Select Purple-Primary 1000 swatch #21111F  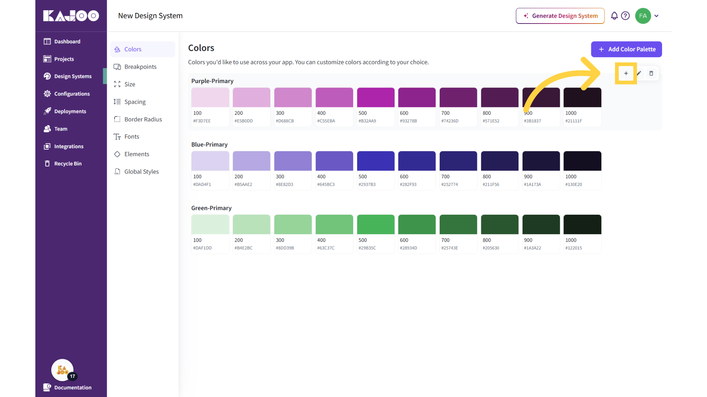pyautogui.click(x=583, y=107)
